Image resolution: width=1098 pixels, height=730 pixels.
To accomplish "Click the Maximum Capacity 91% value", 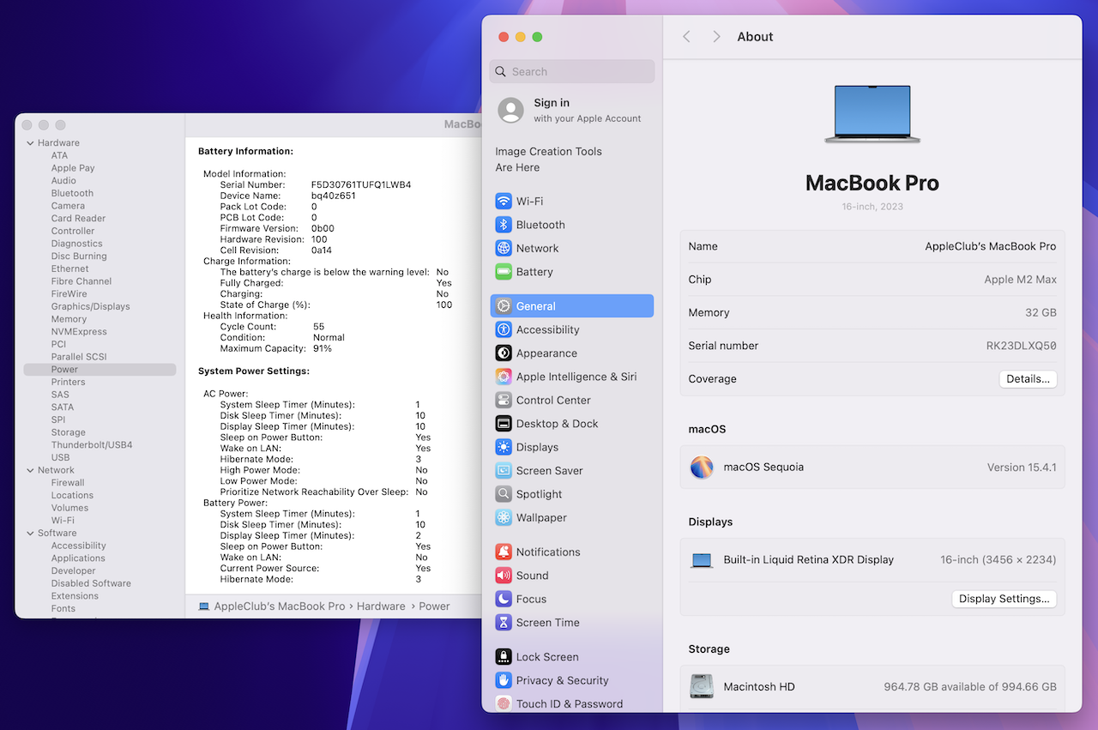I will click(322, 348).
